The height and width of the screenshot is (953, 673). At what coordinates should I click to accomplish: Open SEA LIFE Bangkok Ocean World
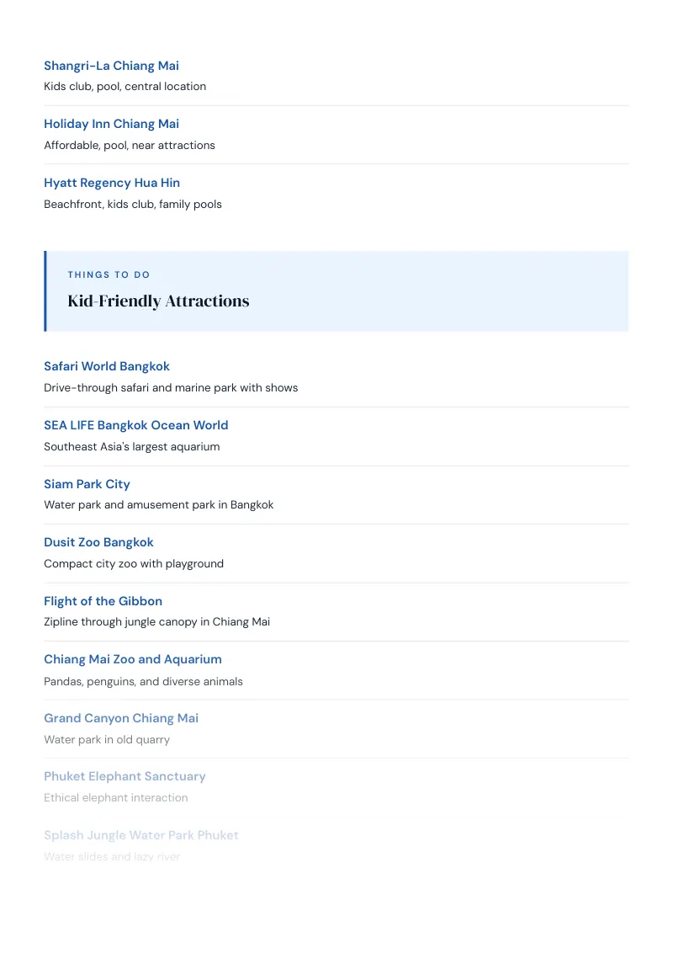tap(136, 425)
